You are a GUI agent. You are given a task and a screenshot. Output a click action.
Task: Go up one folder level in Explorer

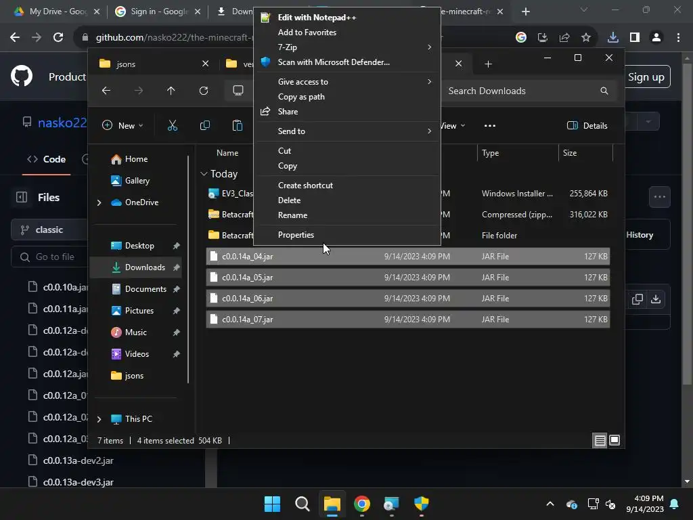[171, 91]
